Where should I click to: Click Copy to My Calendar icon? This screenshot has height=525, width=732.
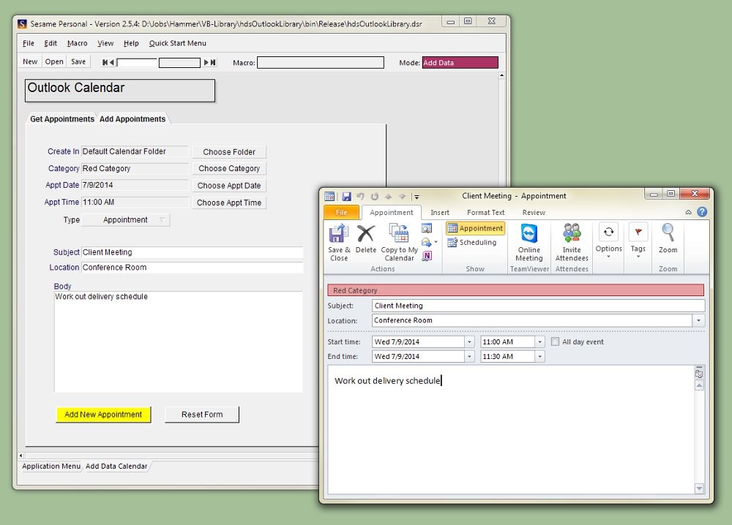[399, 243]
